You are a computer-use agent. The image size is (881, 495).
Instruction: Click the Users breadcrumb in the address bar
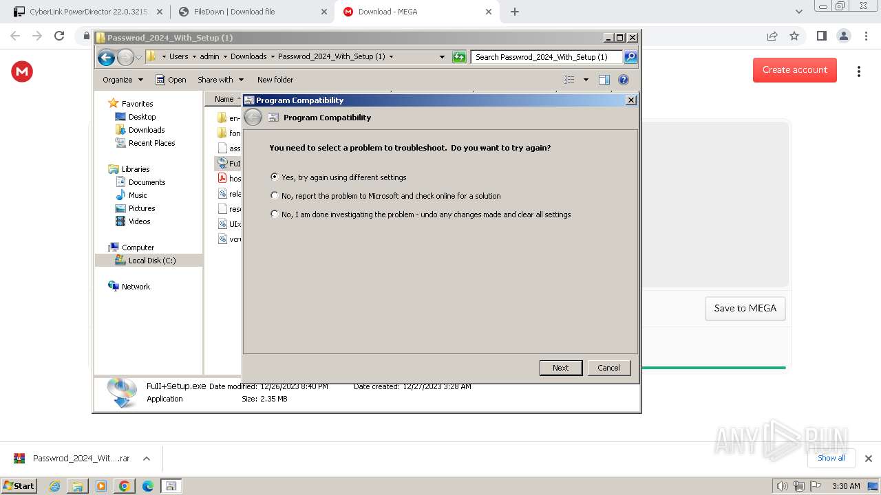(178, 56)
